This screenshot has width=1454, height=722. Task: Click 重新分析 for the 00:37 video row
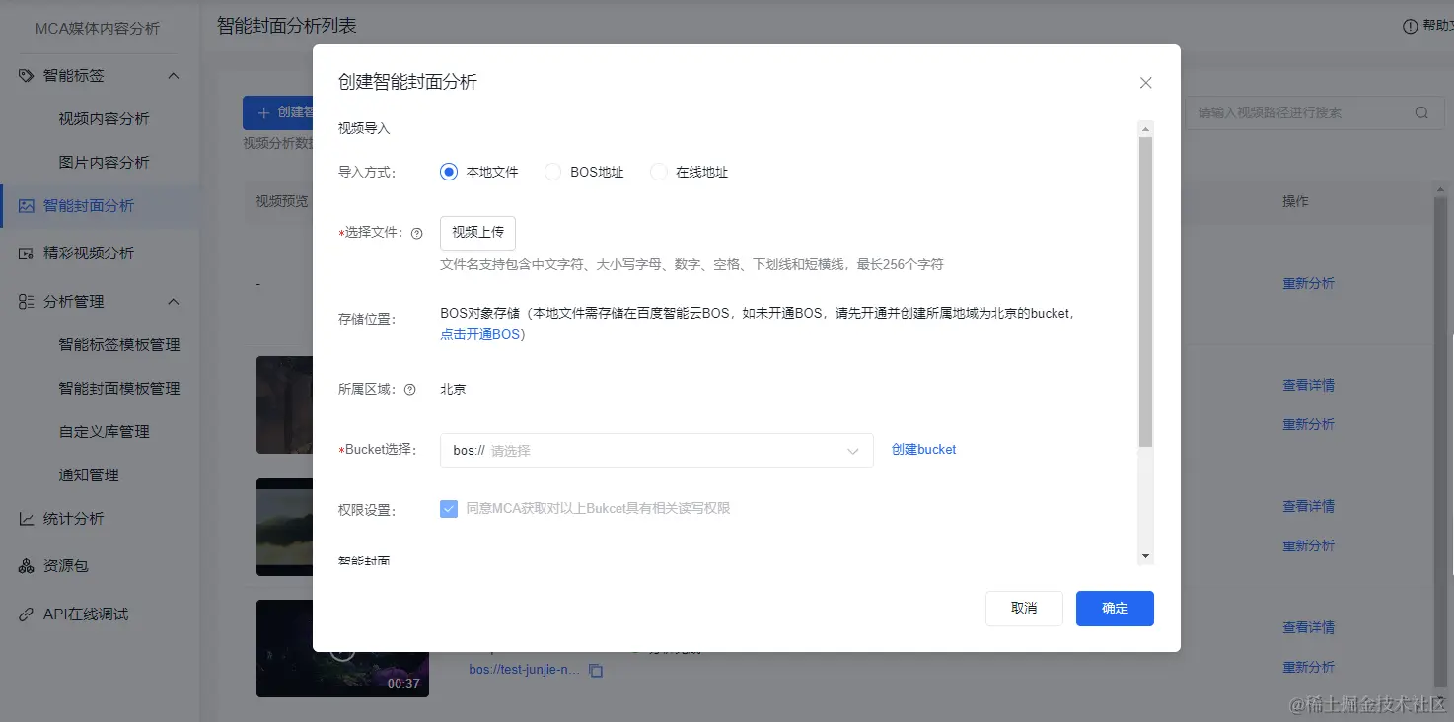click(1308, 667)
